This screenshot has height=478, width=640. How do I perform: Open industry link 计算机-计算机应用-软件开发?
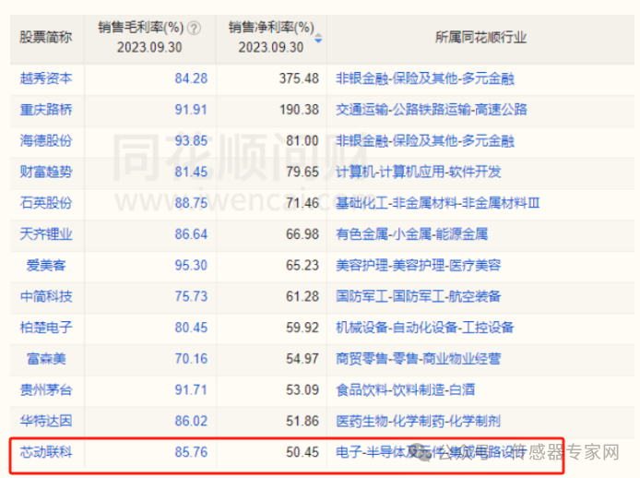click(419, 172)
